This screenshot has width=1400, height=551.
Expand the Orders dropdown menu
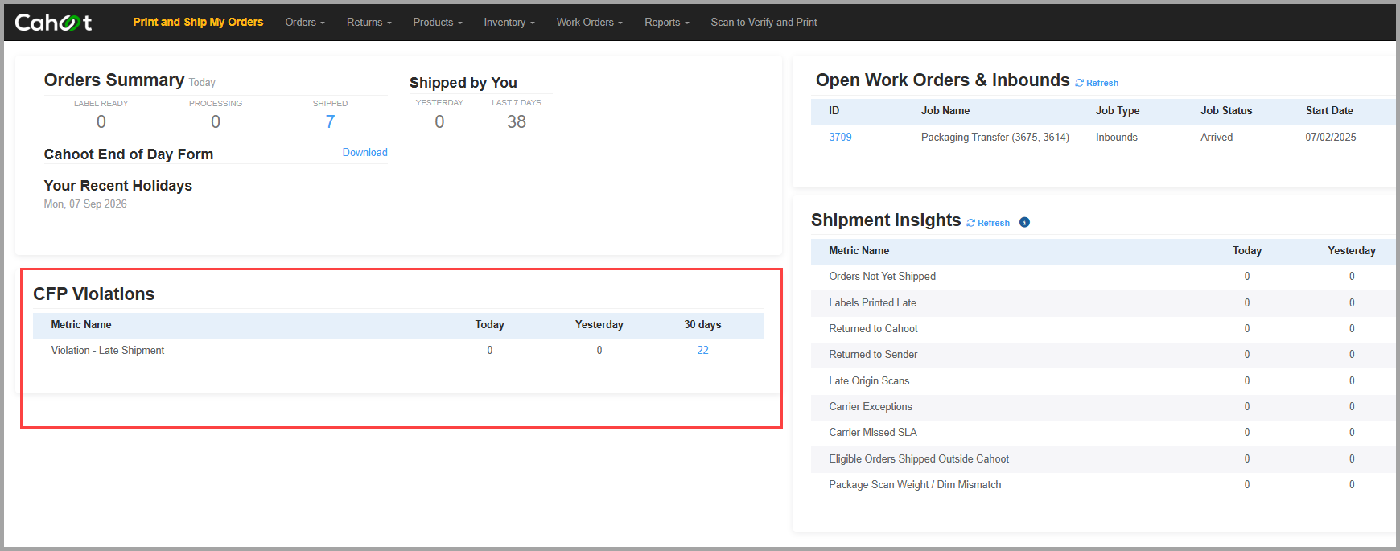click(x=305, y=22)
